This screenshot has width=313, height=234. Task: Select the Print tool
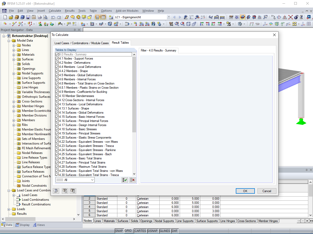(x=40, y=17)
